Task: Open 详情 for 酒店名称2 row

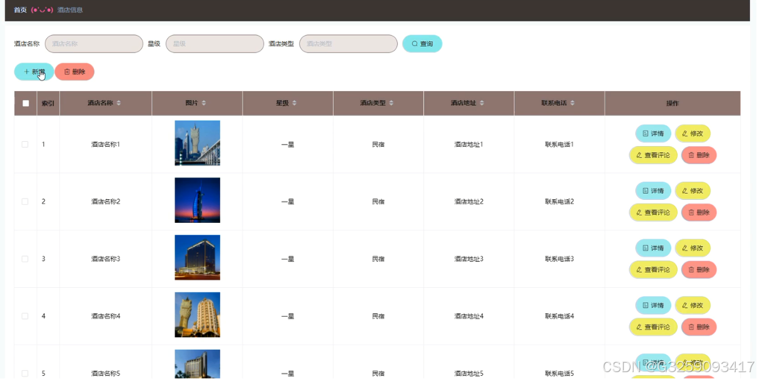Action: (x=653, y=191)
